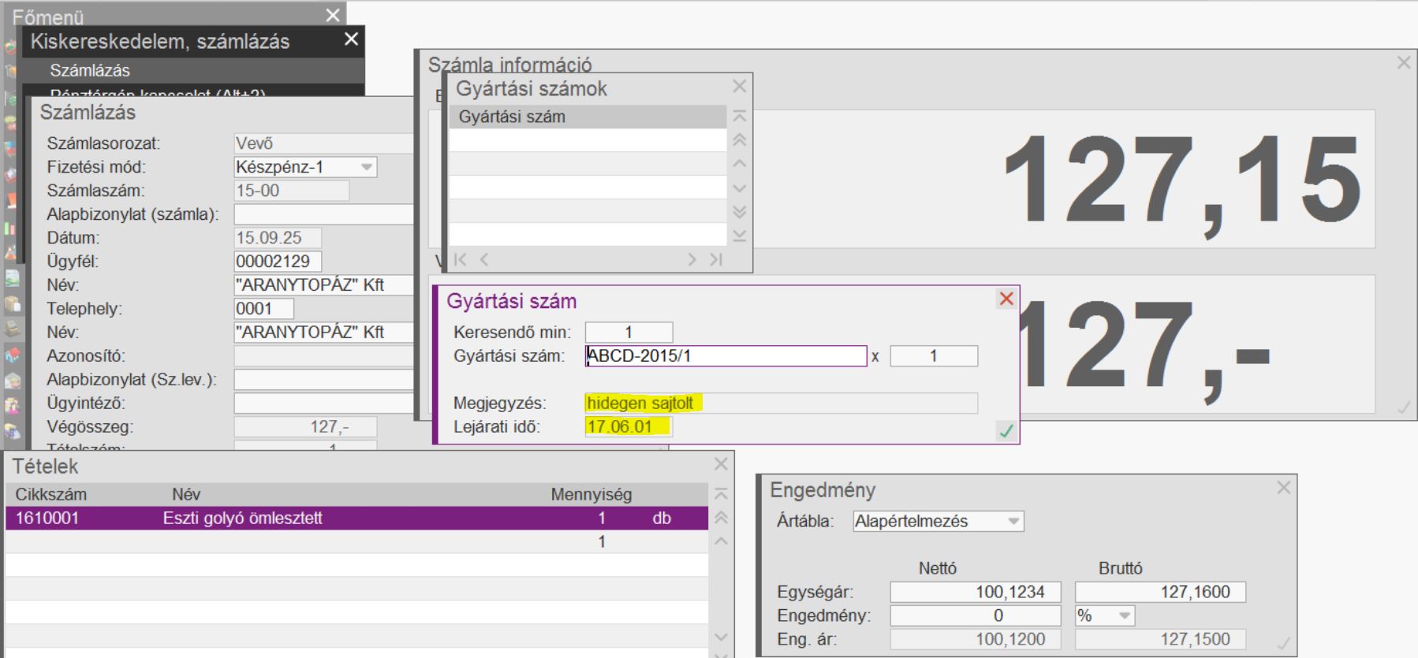The width and height of the screenshot is (1418, 658).
Task: Select the Eszti golyó ömlesztett item row
Action: tap(356, 518)
